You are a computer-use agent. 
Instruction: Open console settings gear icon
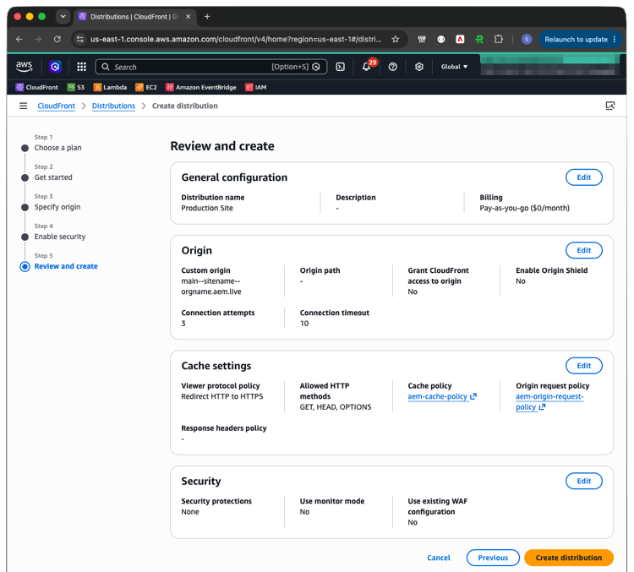pos(419,67)
